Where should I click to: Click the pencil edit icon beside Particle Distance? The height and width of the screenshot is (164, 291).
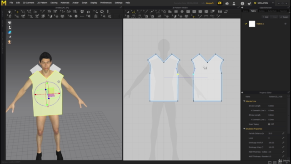[283, 133]
